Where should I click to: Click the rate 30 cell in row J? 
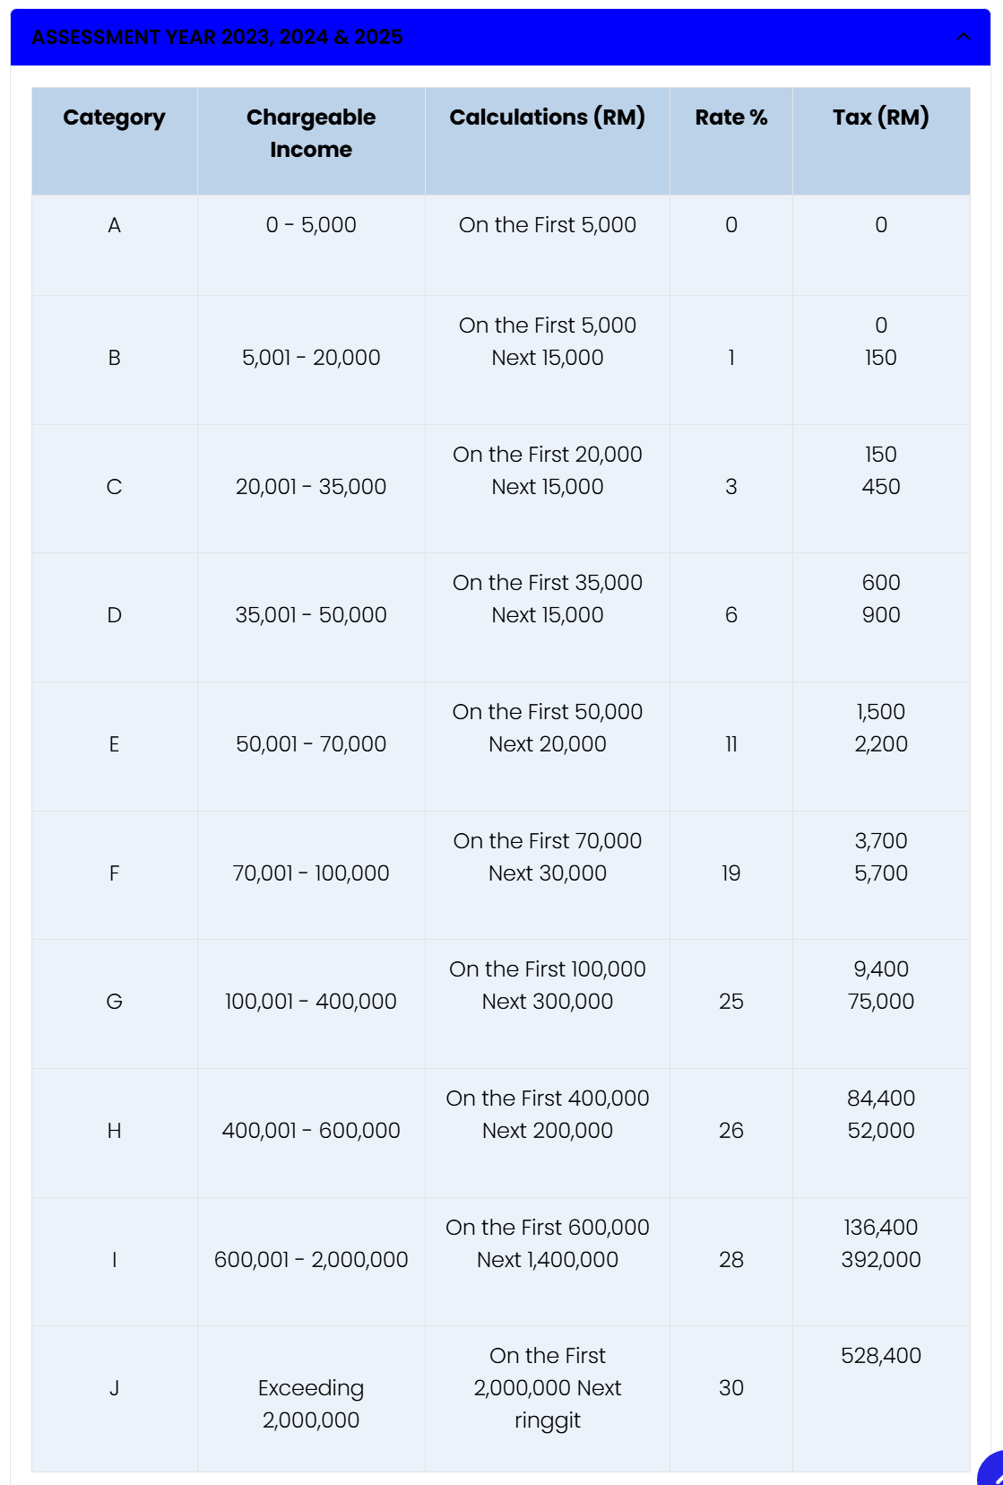click(731, 1388)
